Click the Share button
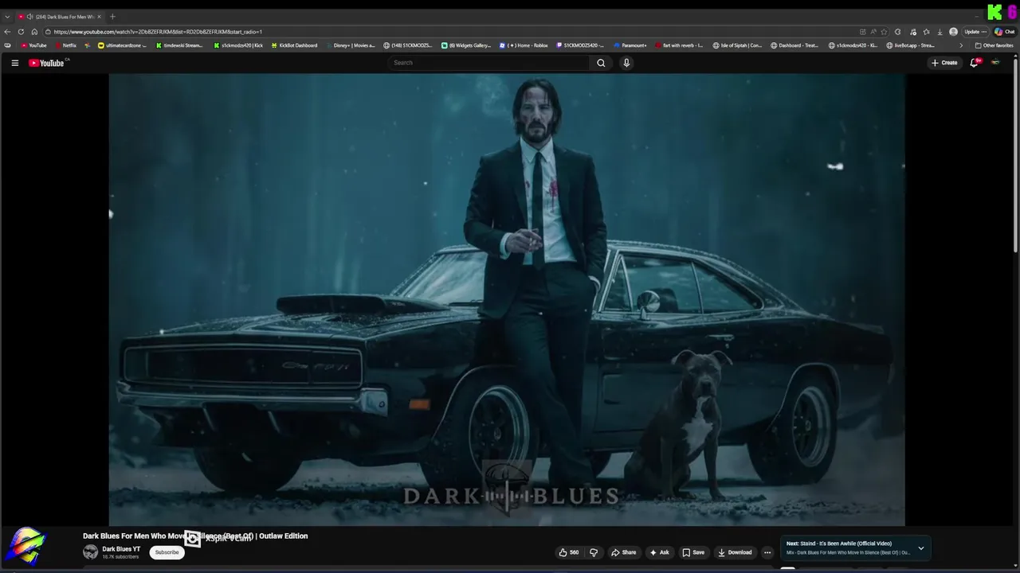 point(623,552)
